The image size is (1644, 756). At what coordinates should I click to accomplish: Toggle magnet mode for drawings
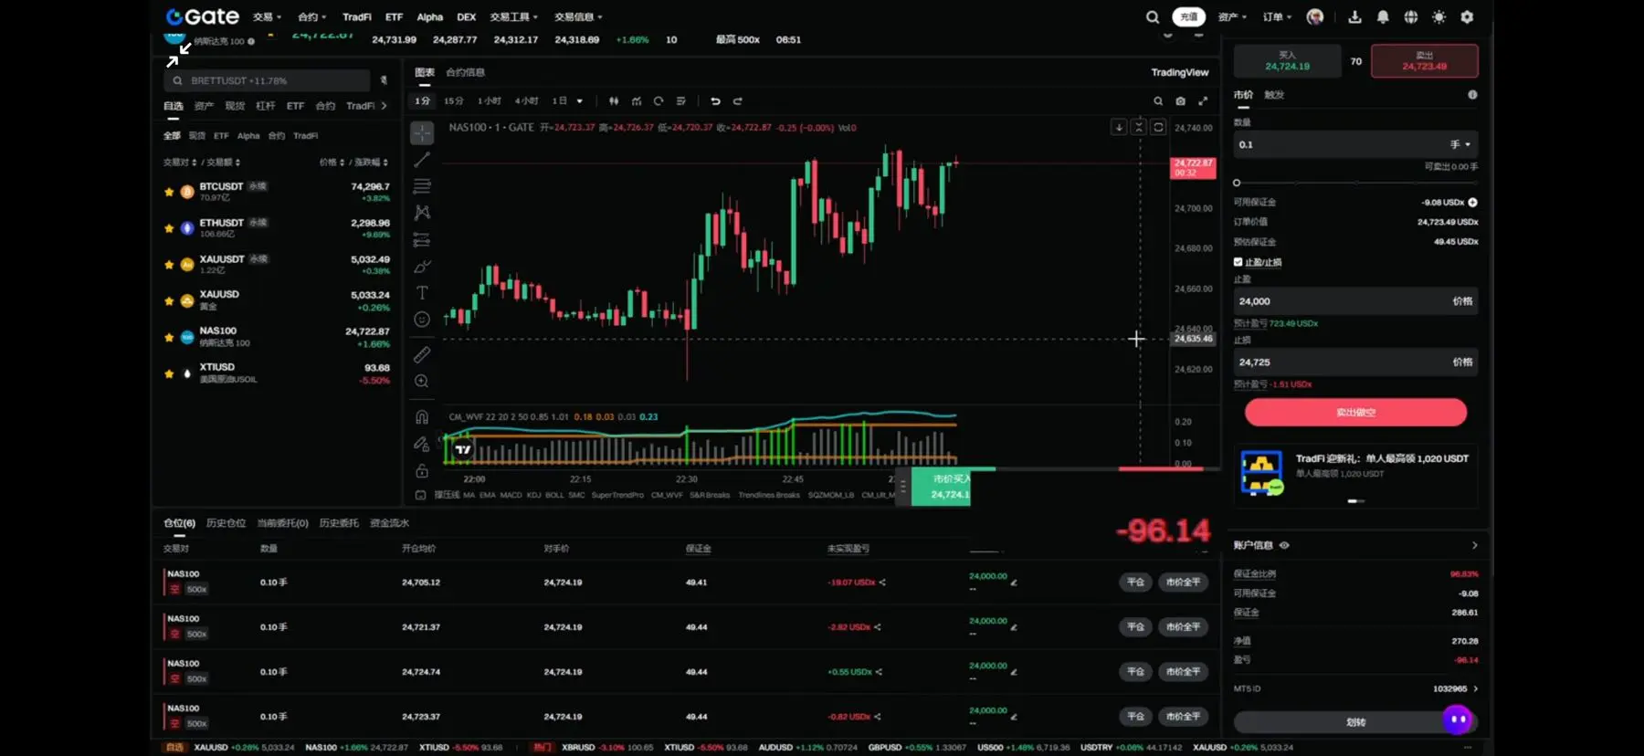tap(421, 417)
